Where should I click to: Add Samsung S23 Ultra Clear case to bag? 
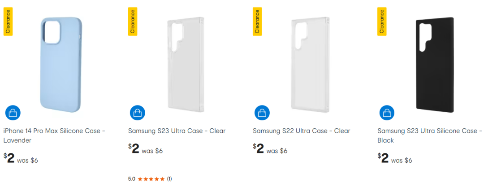click(x=138, y=113)
